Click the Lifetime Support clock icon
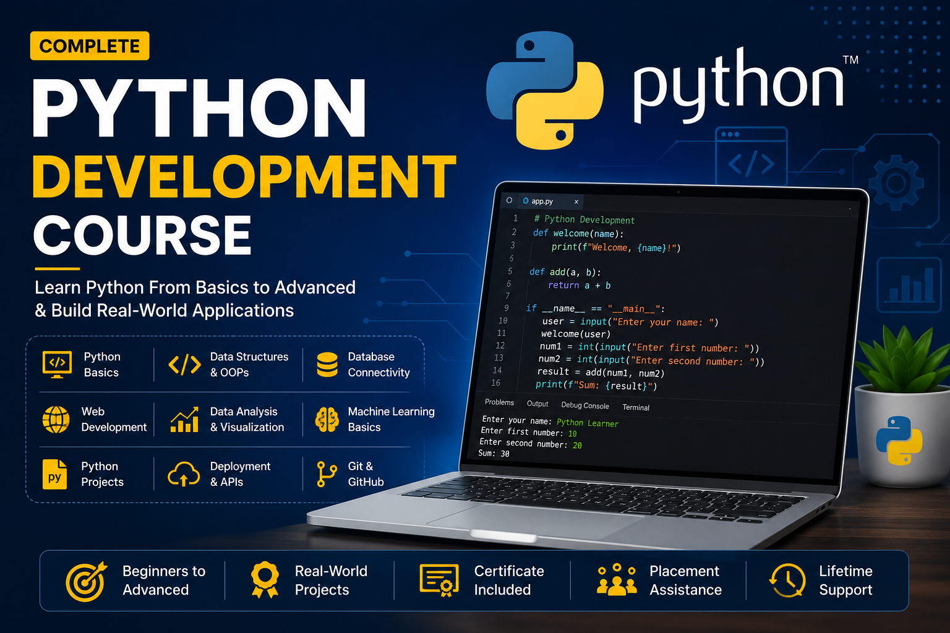The height and width of the screenshot is (633, 950). tap(787, 580)
